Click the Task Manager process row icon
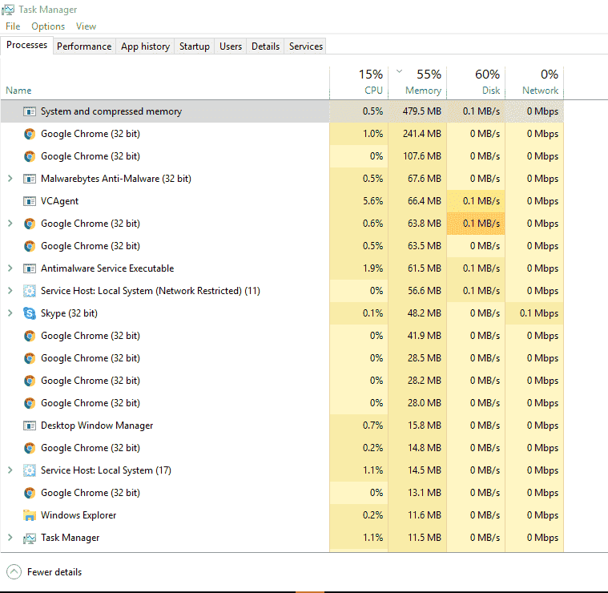Screen dimensions: 608x593 click(30, 538)
